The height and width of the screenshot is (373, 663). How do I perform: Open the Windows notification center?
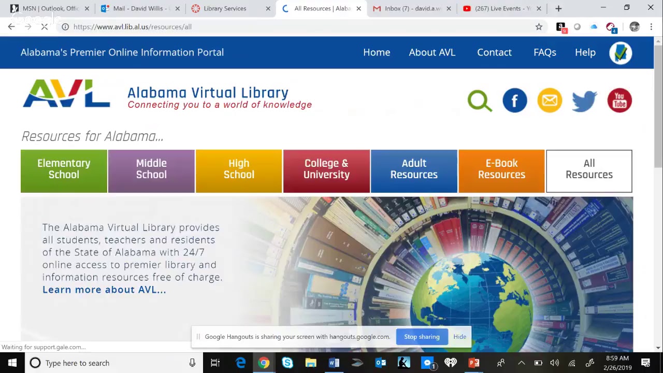click(646, 363)
